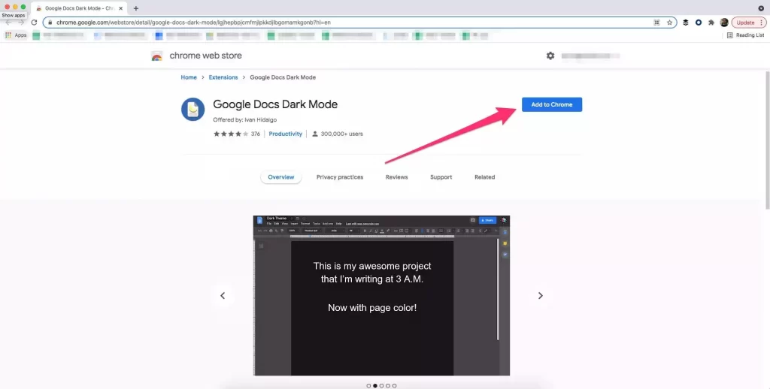Click the chrome web store title text
Screen dimensions: 770x389
[206, 56]
